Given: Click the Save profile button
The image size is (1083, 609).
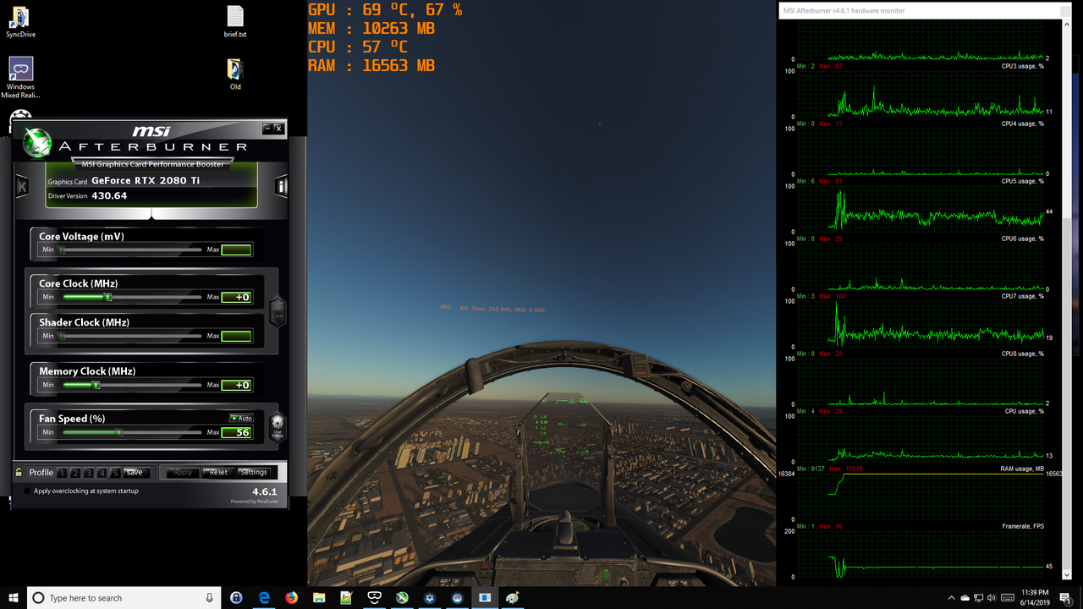Looking at the screenshot, I should (x=135, y=473).
